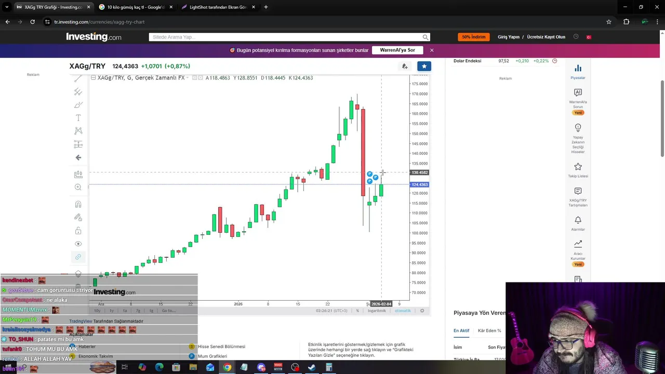This screenshot has width=665, height=374.
Task: Select the 1y chart range
Action: click(x=111, y=311)
